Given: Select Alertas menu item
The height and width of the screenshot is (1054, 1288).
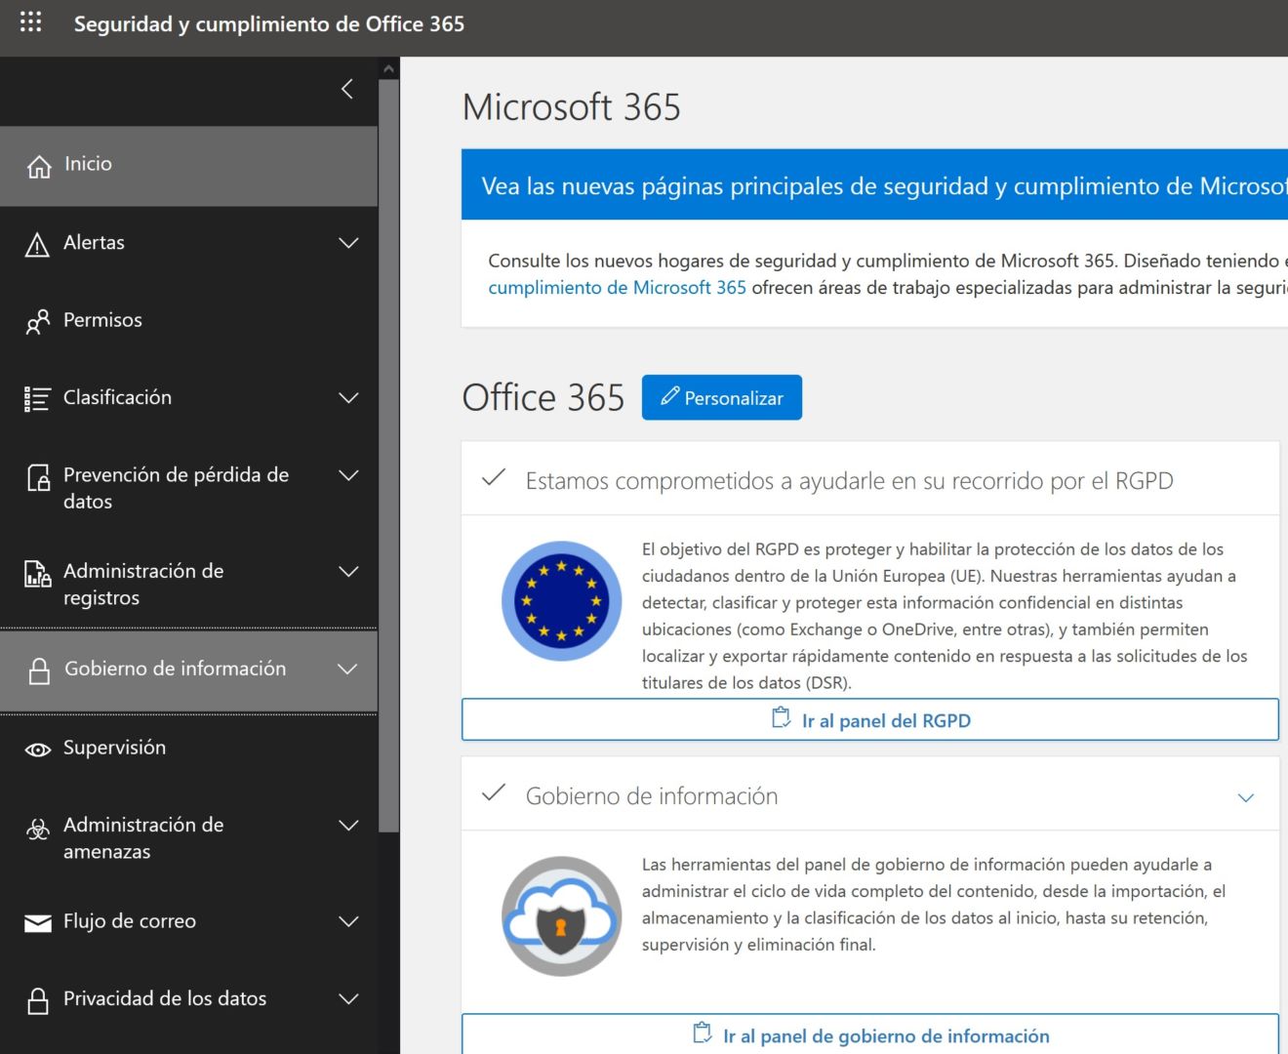Looking at the screenshot, I should coord(188,243).
